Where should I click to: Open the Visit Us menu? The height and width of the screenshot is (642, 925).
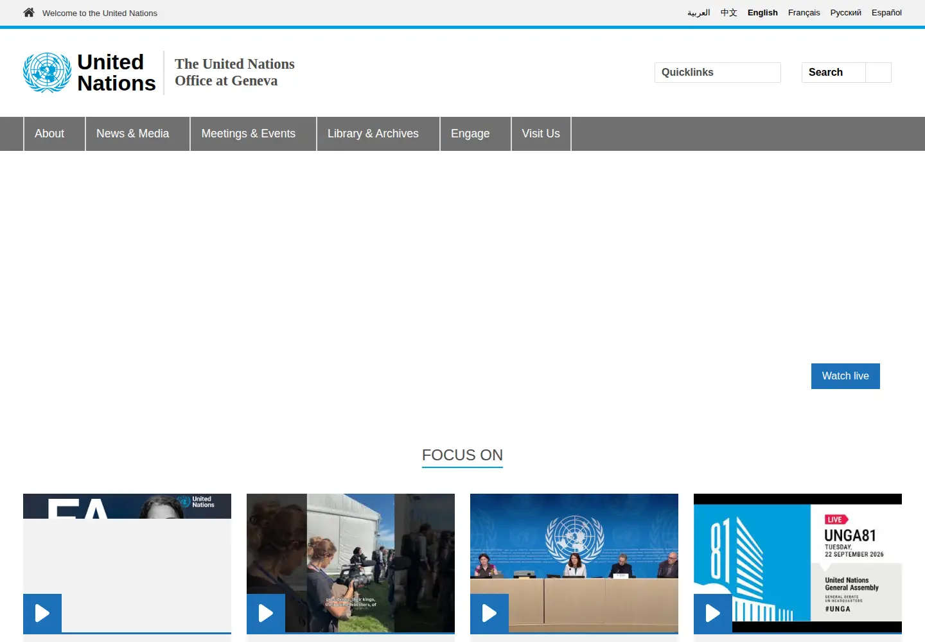541,134
